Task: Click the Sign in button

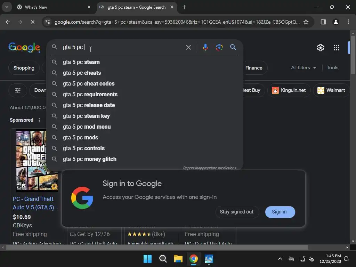Action: tap(280, 212)
